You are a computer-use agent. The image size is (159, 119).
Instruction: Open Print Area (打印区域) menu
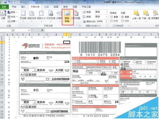51,16
